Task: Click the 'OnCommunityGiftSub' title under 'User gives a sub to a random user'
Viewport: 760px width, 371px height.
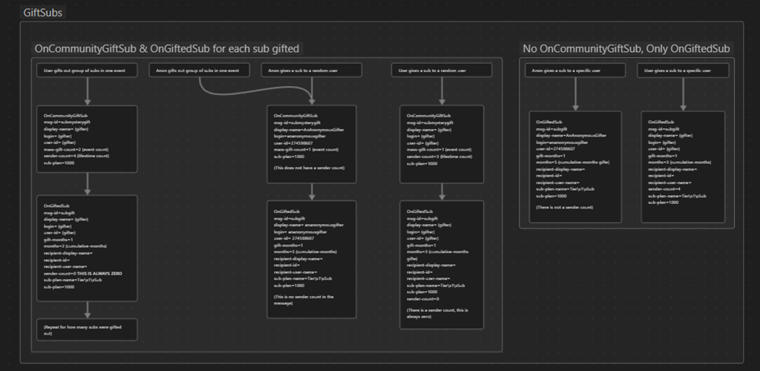Action: (428, 116)
